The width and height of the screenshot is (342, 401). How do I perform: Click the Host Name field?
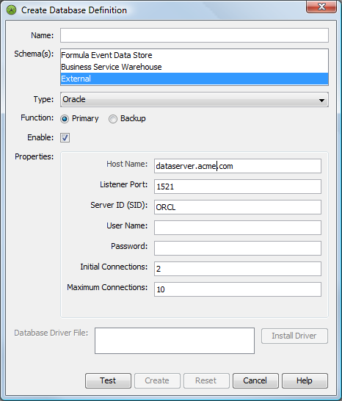coord(238,166)
